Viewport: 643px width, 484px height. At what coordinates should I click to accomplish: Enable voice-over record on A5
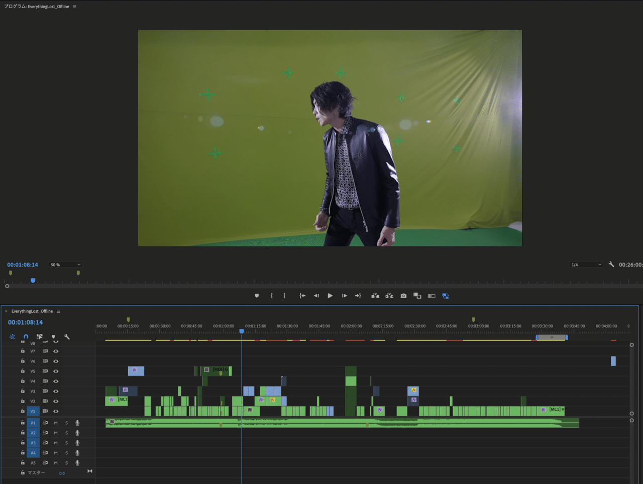coord(77,463)
